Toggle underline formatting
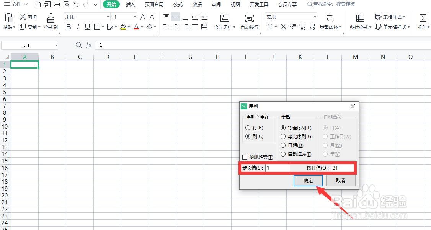431x230 pixels. point(87,27)
